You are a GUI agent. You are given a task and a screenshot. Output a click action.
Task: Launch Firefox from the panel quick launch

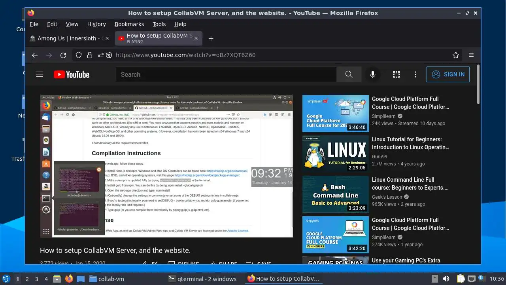point(69,279)
